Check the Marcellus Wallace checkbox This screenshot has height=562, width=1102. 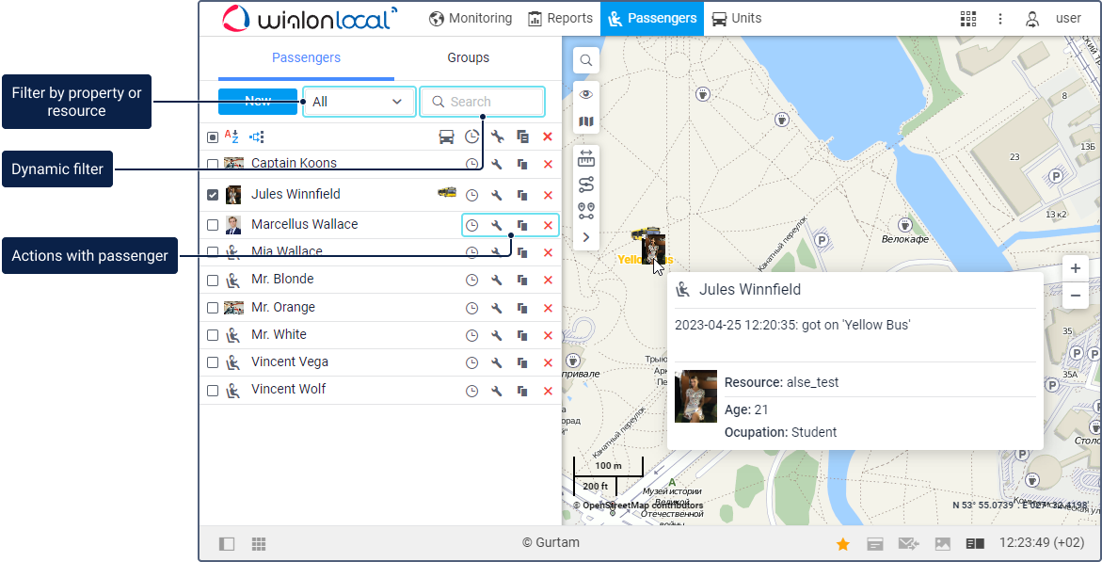coord(213,225)
